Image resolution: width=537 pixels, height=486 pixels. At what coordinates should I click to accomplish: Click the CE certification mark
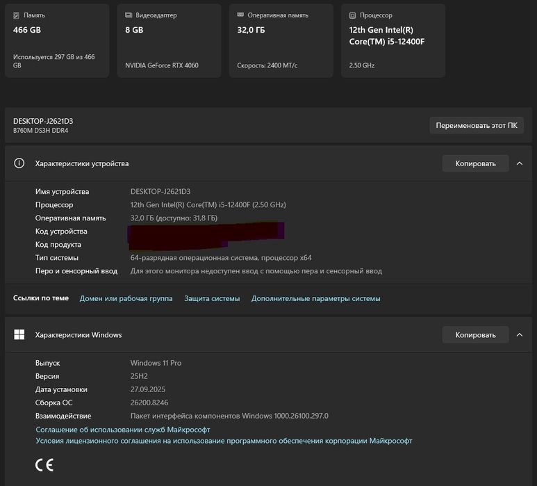(44, 464)
